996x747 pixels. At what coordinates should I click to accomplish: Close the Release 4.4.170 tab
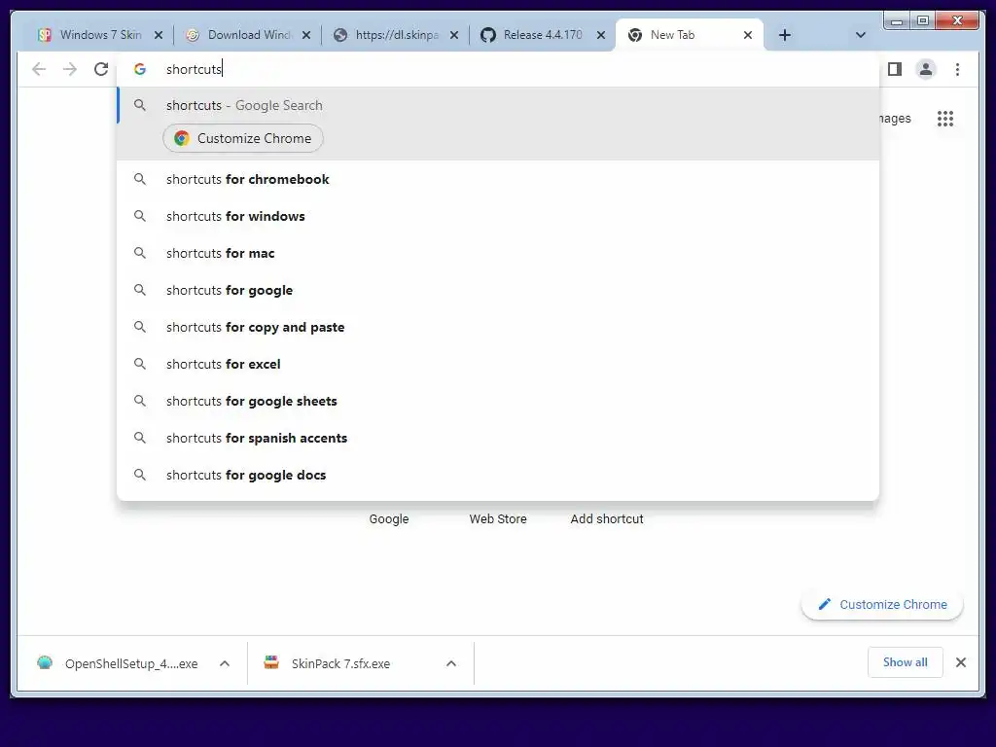(601, 35)
